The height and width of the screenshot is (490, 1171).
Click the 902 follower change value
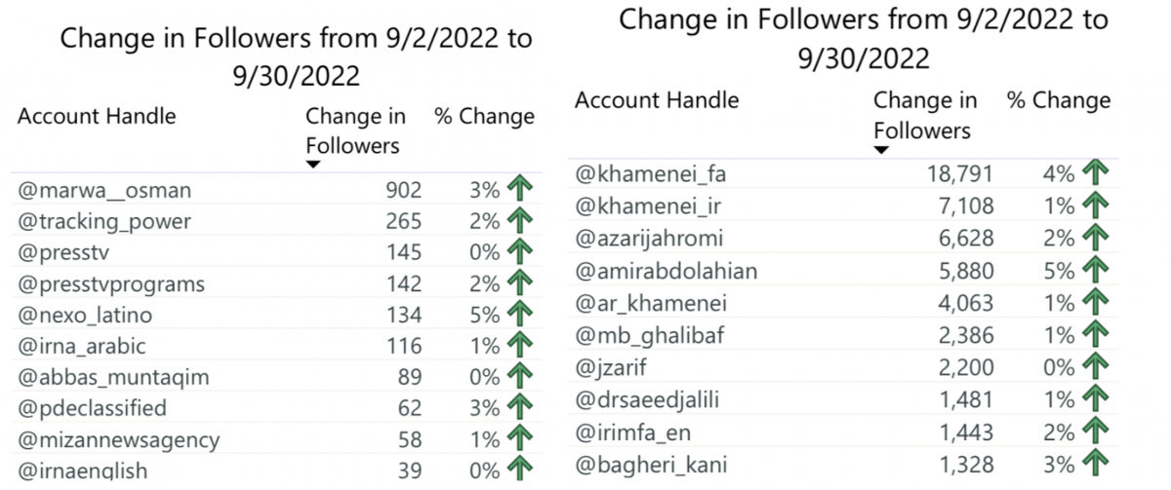click(404, 190)
